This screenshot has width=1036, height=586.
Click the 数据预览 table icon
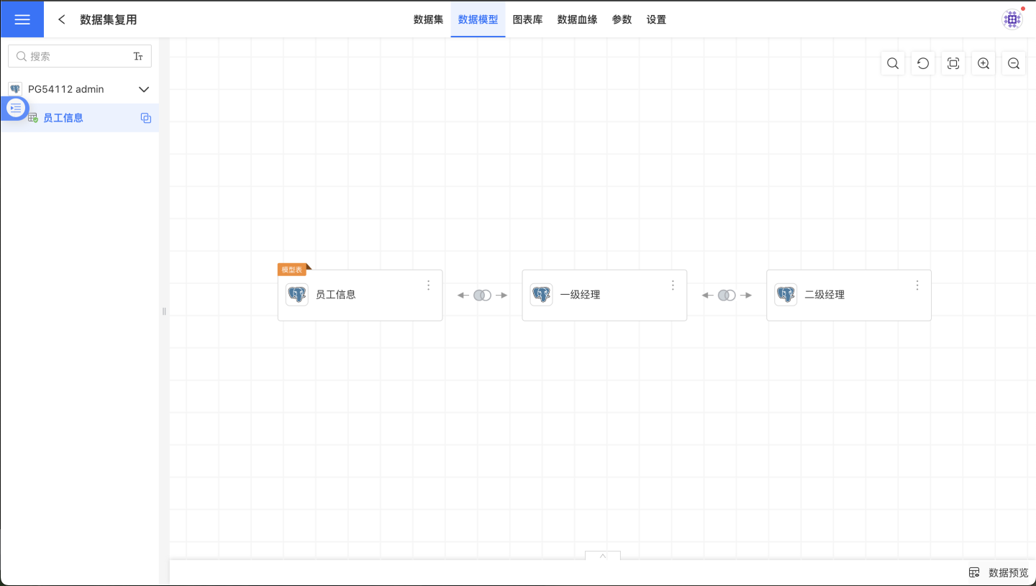[974, 573]
